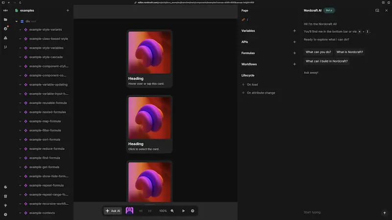
Task: Click the redo arrows in the bottom bar
Action: [x=150, y=211]
